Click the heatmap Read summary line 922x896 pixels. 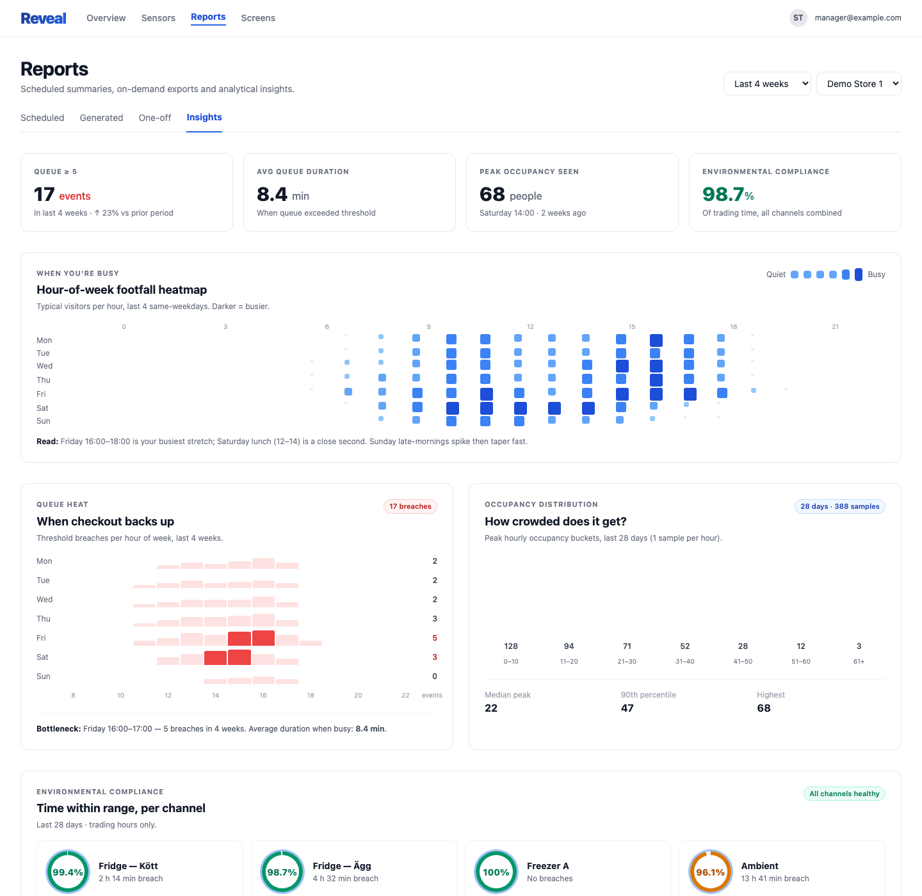[x=282, y=442]
